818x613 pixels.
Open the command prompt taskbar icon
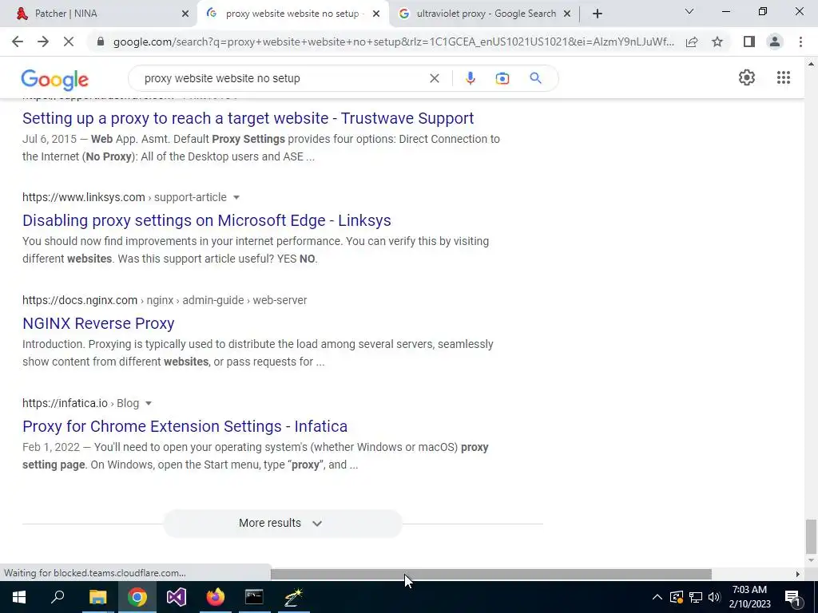(x=254, y=597)
